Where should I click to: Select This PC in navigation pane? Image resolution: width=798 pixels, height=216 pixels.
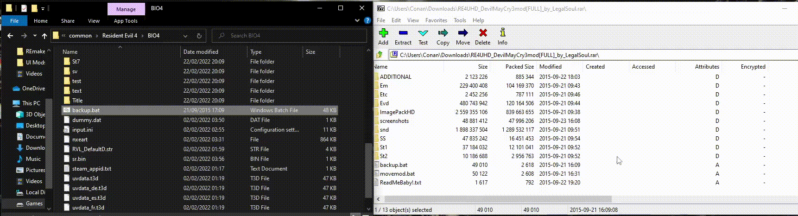27,103
